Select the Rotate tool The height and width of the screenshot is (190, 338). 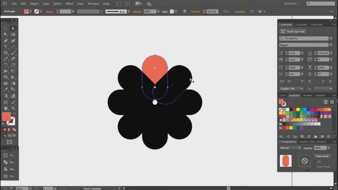[6, 65]
